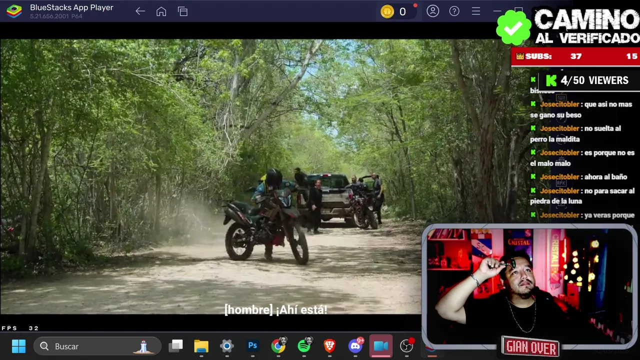Click the green verified check badge
The height and width of the screenshot is (360, 640).
click(x=513, y=28)
